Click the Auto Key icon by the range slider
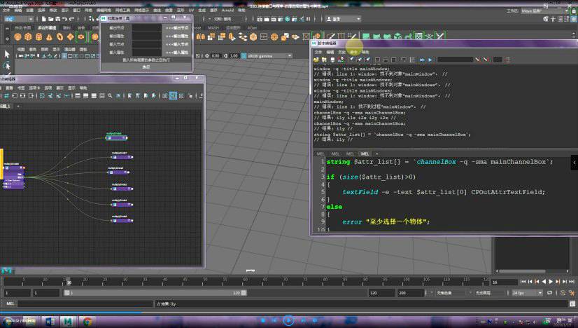The height and width of the screenshot is (328, 578). tap(563, 292)
